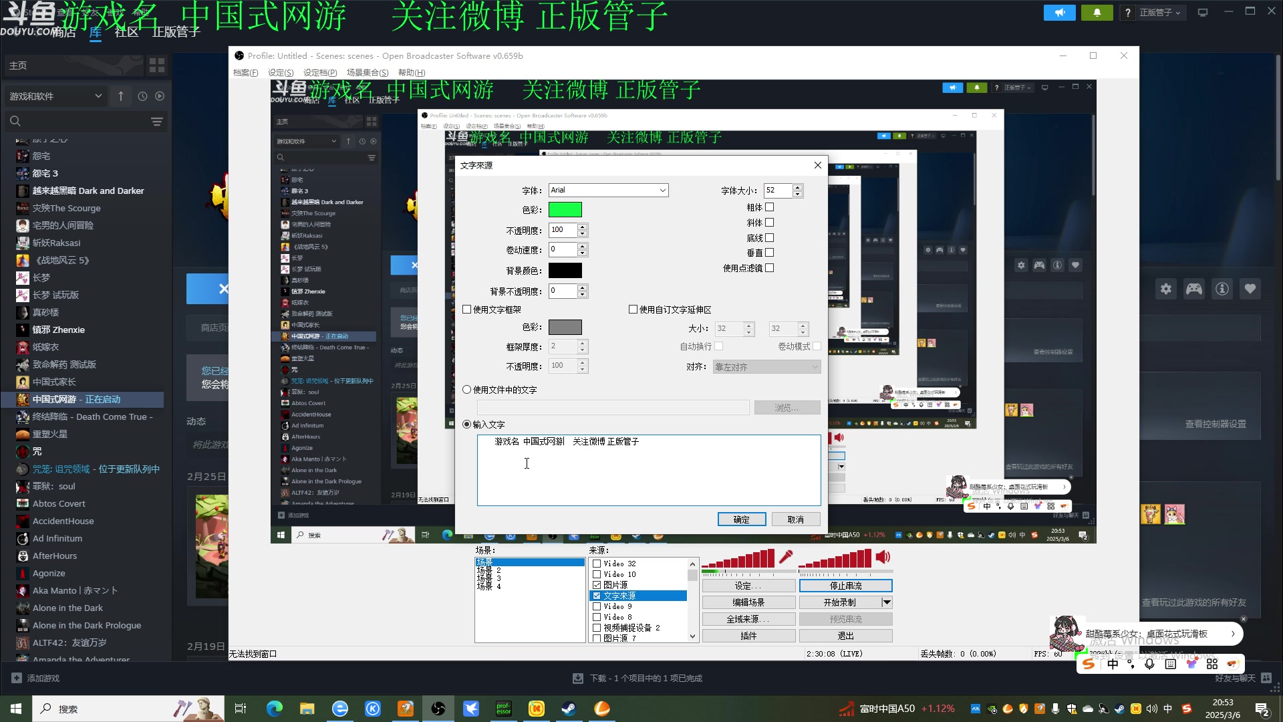Switch to the 社区 tab in Steam
Viewport: 1283px width, 722px height.
(126, 31)
